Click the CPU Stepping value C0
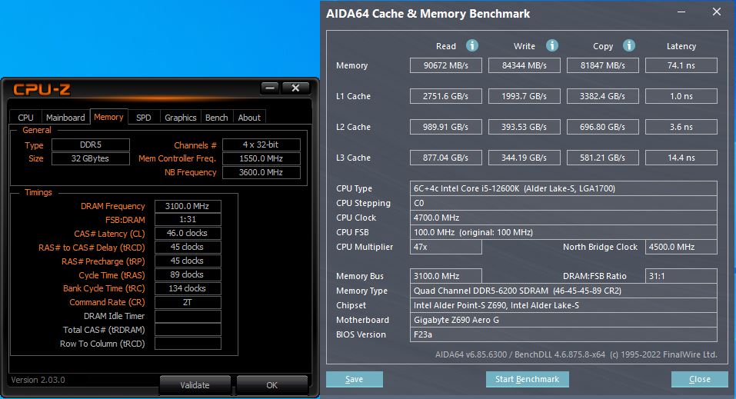 click(563, 203)
